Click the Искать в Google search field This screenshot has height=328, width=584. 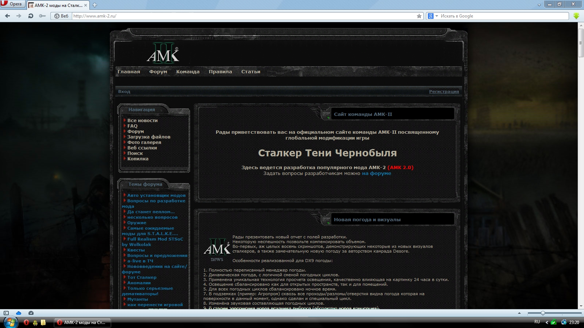coord(504,16)
